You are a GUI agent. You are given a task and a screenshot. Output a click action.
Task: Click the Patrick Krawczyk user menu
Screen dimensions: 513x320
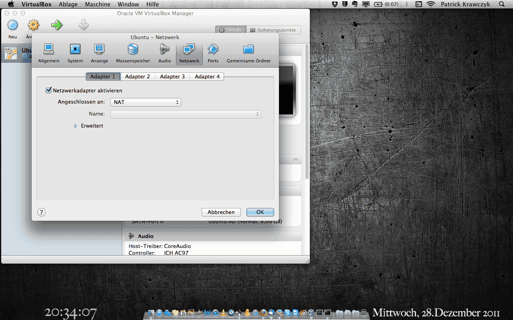tap(465, 4)
